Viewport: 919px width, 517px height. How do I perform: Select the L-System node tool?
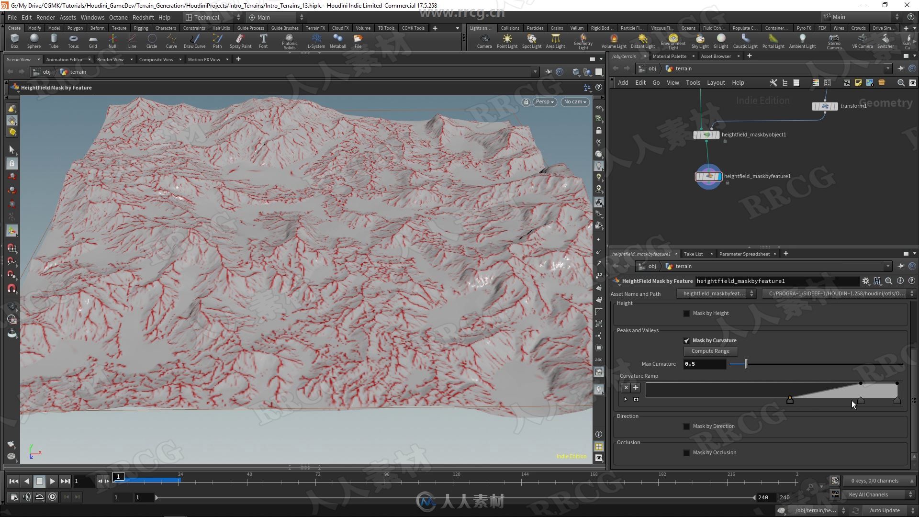tap(314, 40)
